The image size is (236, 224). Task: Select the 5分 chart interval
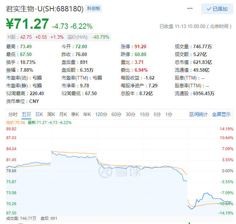point(157,114)
